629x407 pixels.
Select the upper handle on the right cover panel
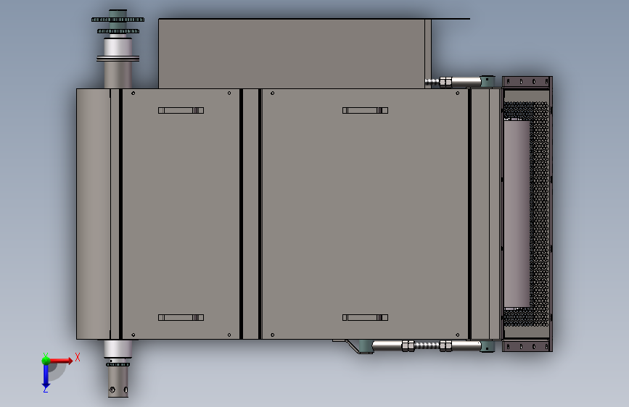[365, 110]
